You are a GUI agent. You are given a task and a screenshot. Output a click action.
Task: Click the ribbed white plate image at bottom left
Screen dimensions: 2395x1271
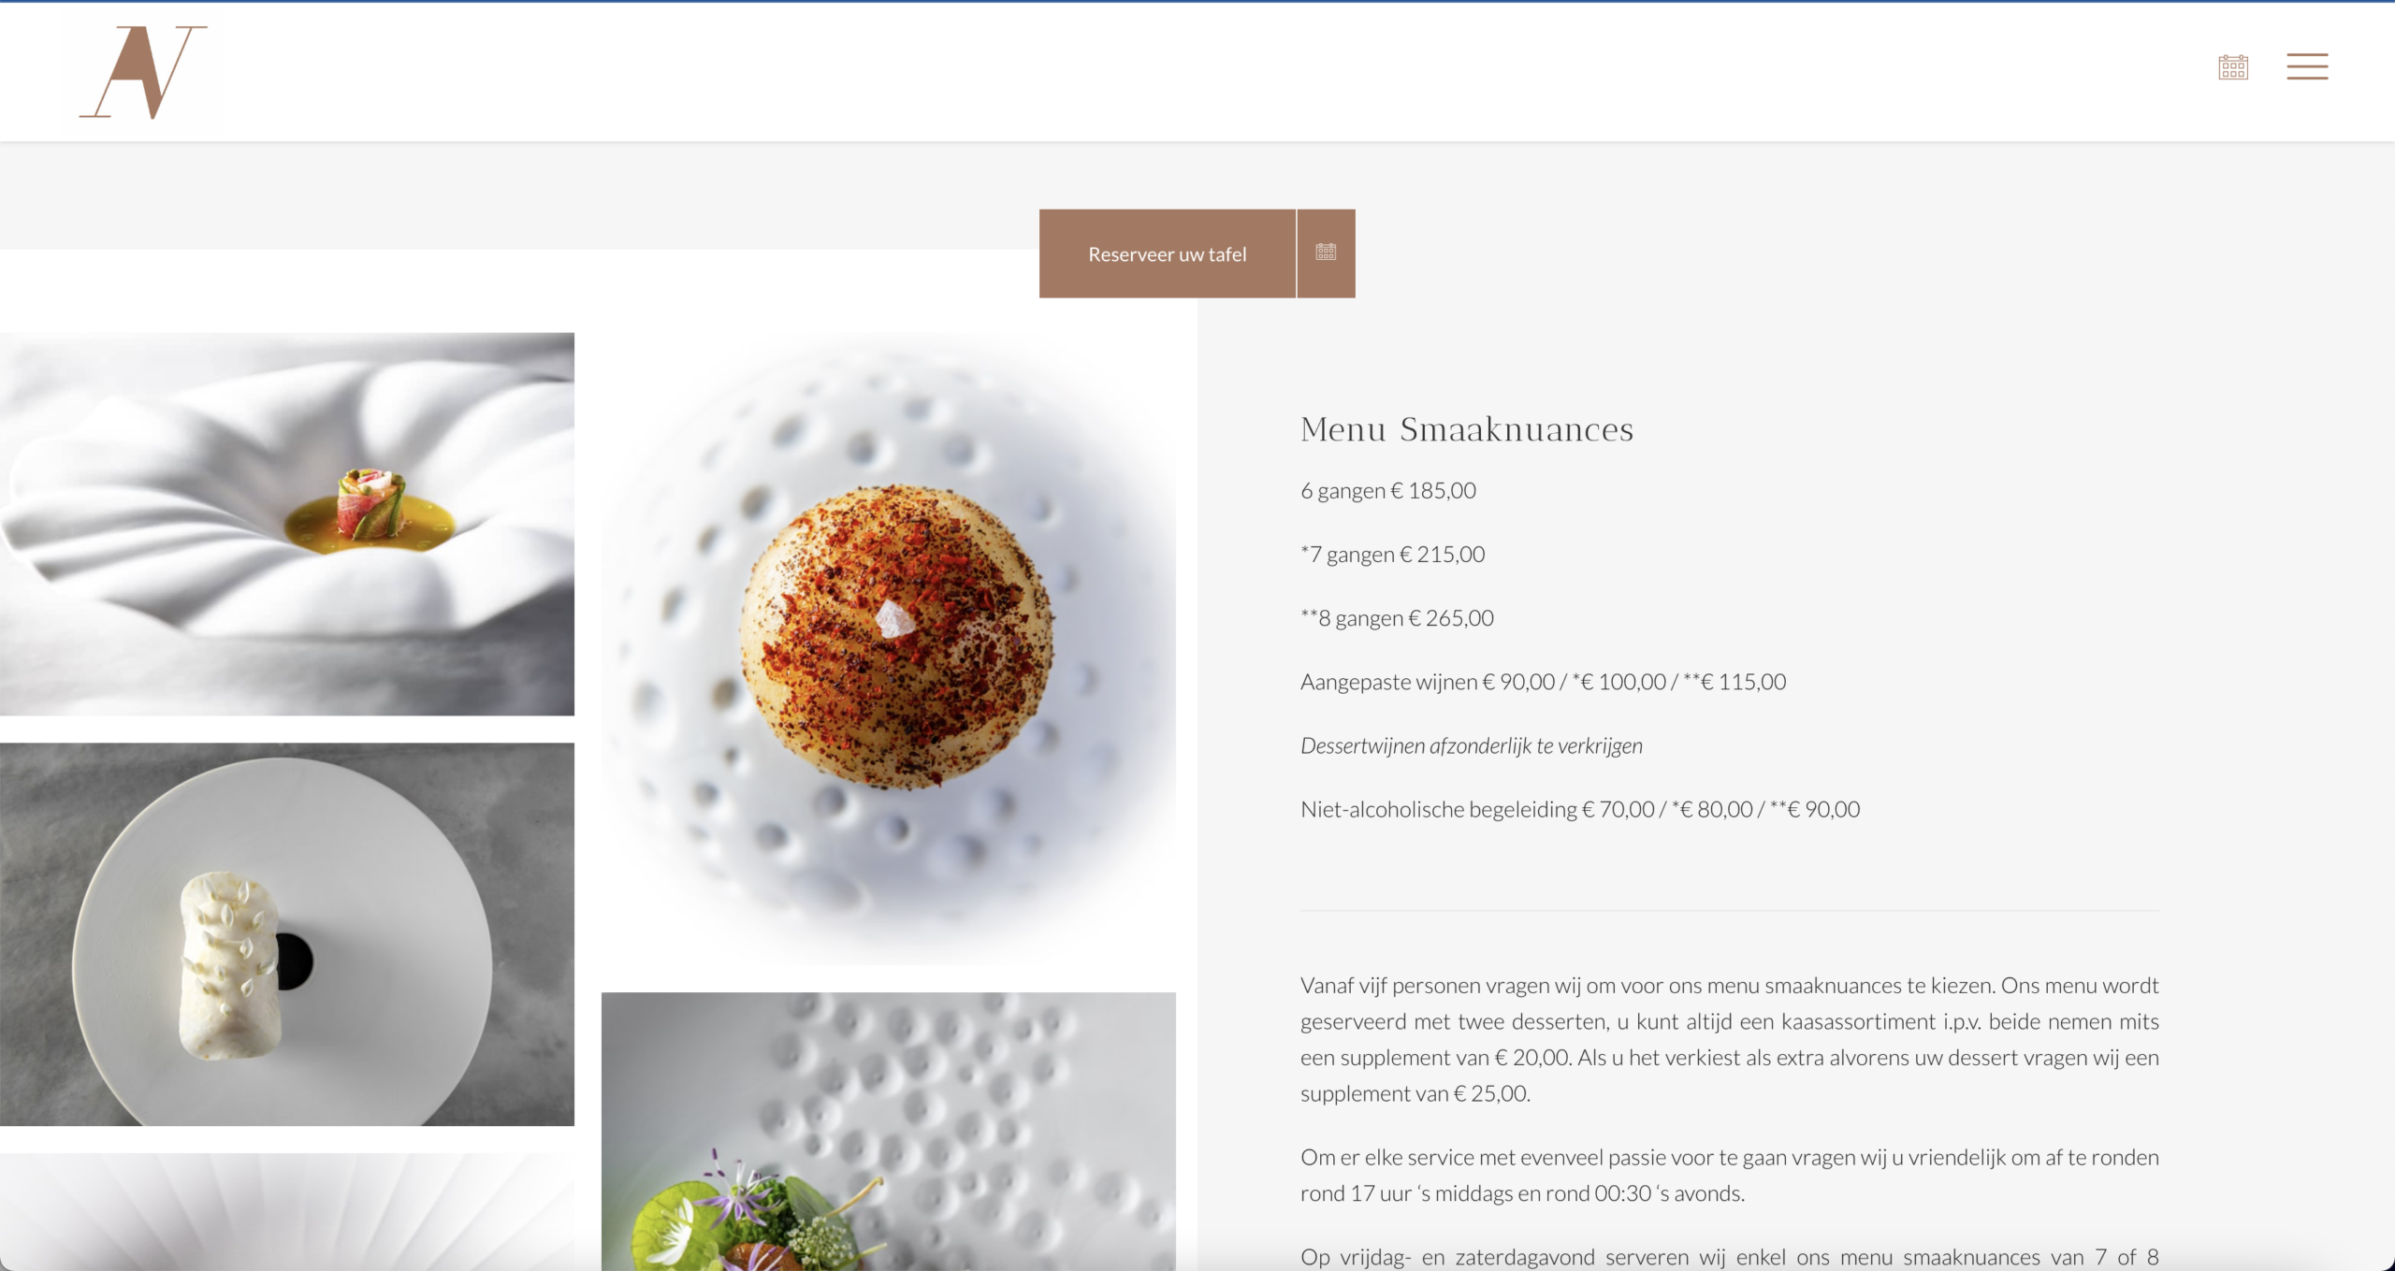coord(287,1212)
